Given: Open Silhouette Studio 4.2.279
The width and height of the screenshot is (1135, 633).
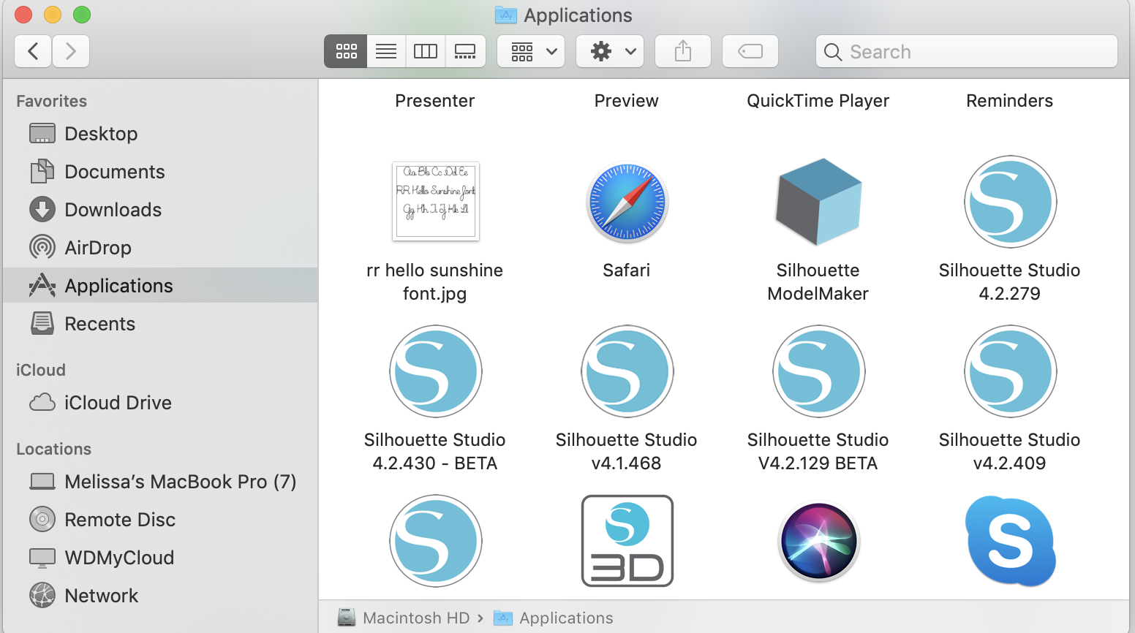Looking at the screenshot, I should [x=1009, y=202].
